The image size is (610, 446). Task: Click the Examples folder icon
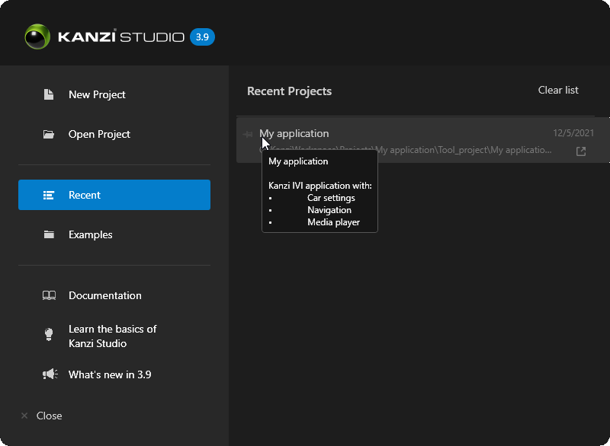(47, 234)
